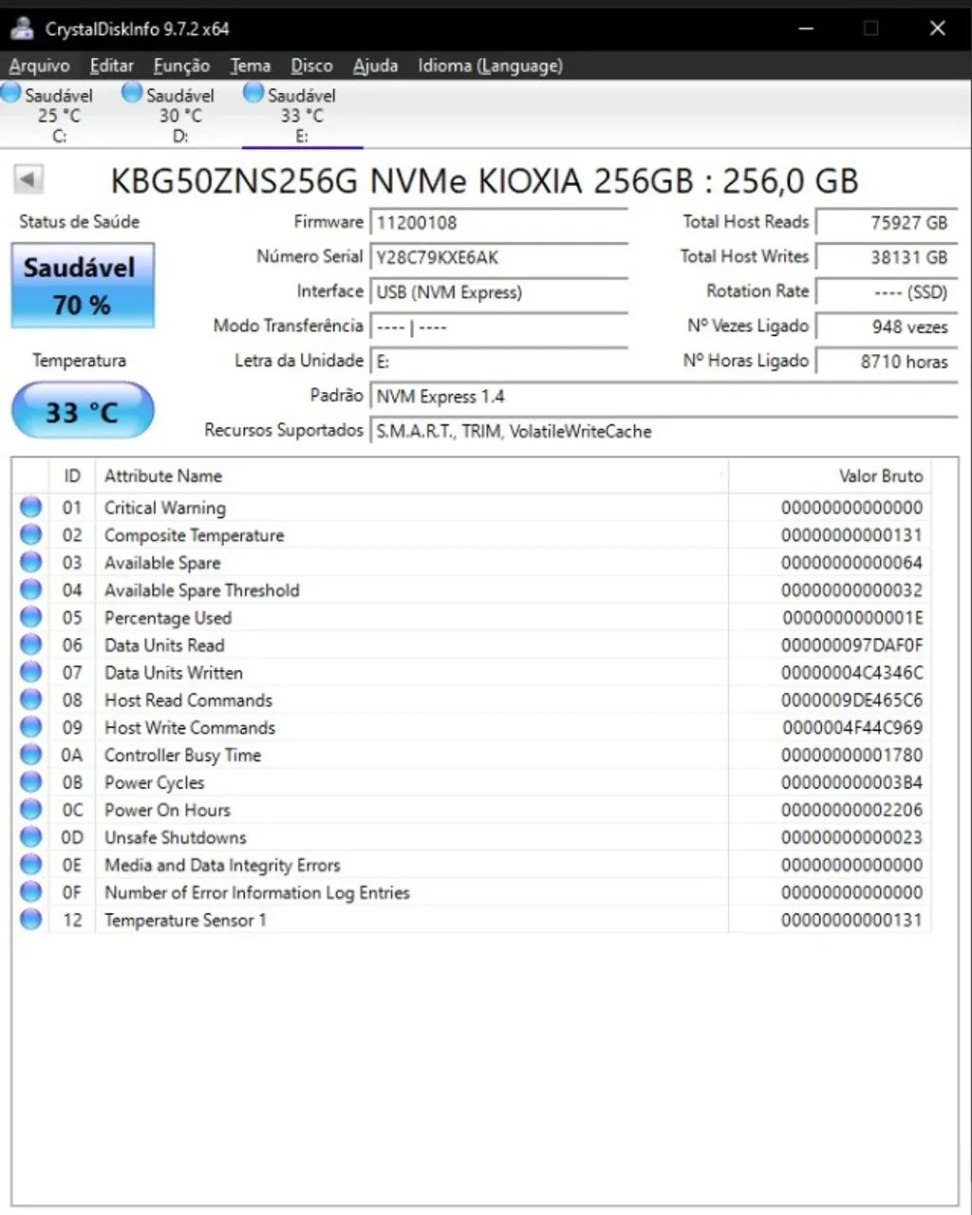
Task: Click the status orb beside Host Read Commands
Action: [x=31, y=700]
